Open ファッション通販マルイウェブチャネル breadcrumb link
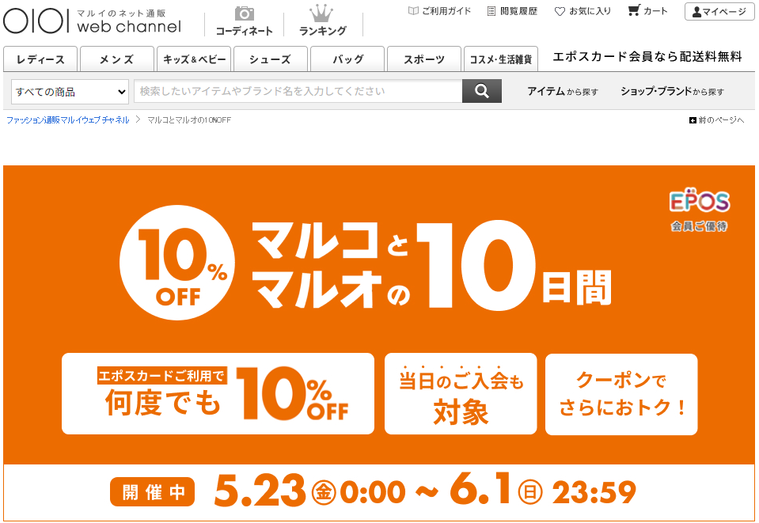This screenshot has width=759, height=523. click(68, 119)
